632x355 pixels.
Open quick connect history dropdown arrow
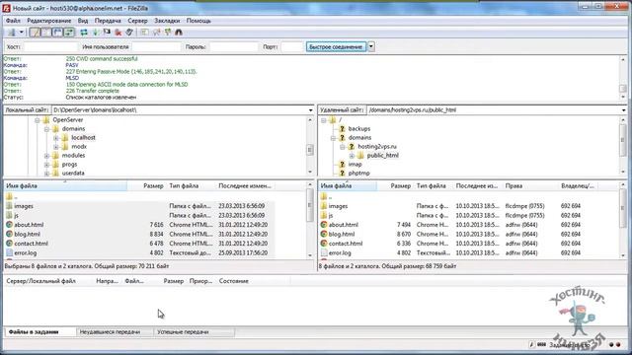tap(371, 47)
